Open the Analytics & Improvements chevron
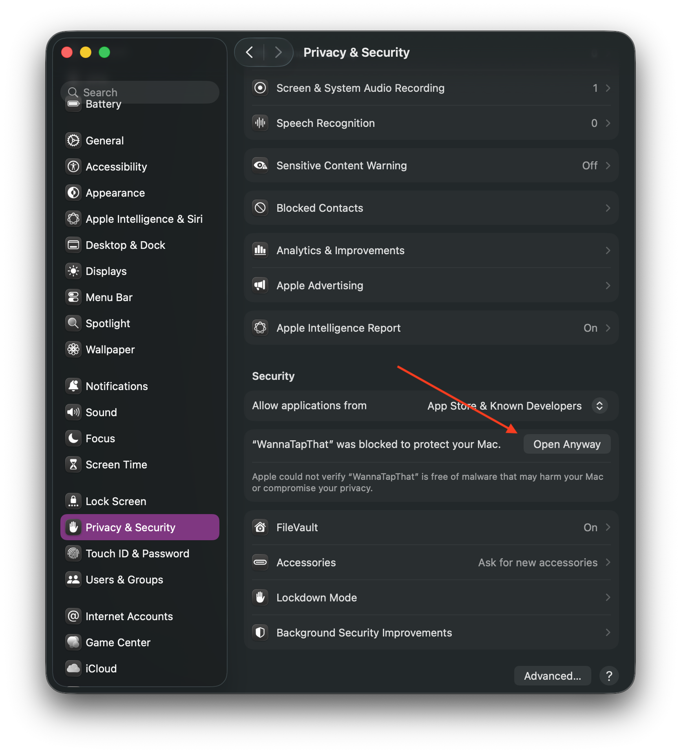Image resolution: width=681 pixels, height=754 pixels. point(608,251)
